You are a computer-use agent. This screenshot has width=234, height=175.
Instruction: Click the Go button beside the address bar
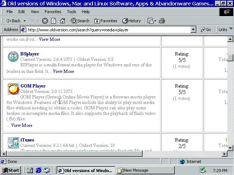coord(206,30)
